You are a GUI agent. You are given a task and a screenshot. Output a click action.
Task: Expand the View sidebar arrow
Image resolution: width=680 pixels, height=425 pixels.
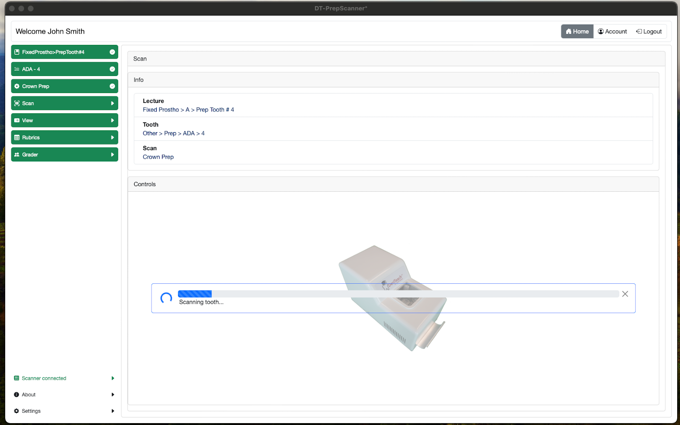click(112, 120)
